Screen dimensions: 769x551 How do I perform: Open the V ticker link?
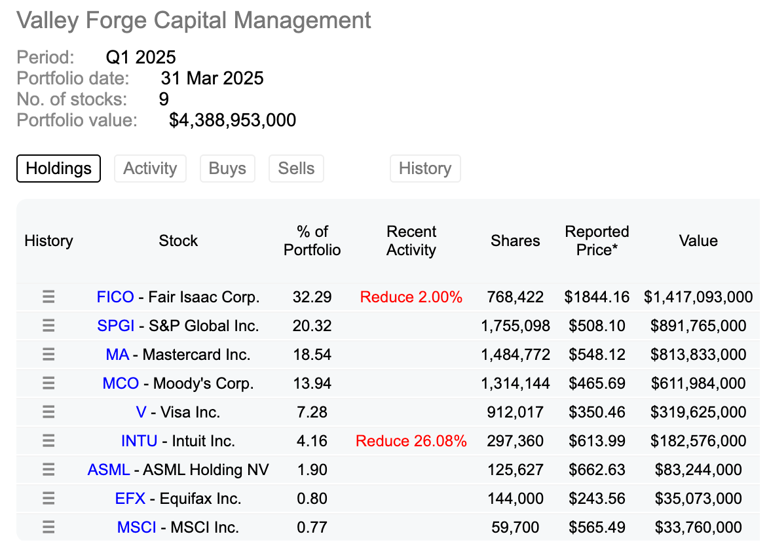coord(141,412)
